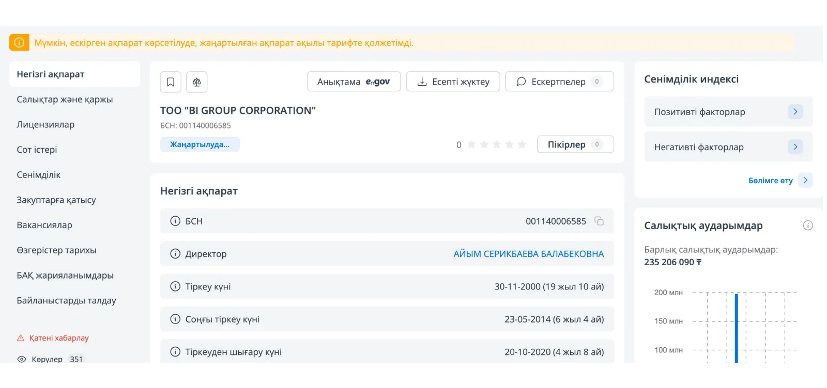The width and height of the screenshot is (827, 388).
Task: Click the bookmark icon to save company
Action: [171, 82]
